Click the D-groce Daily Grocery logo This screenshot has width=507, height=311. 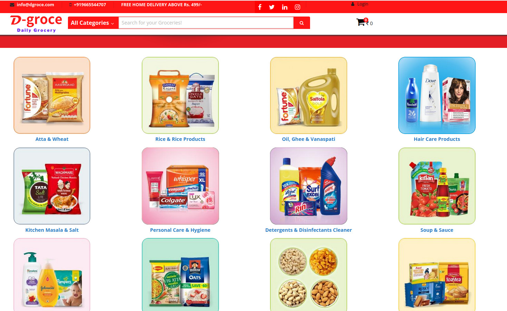pos(36,24)
